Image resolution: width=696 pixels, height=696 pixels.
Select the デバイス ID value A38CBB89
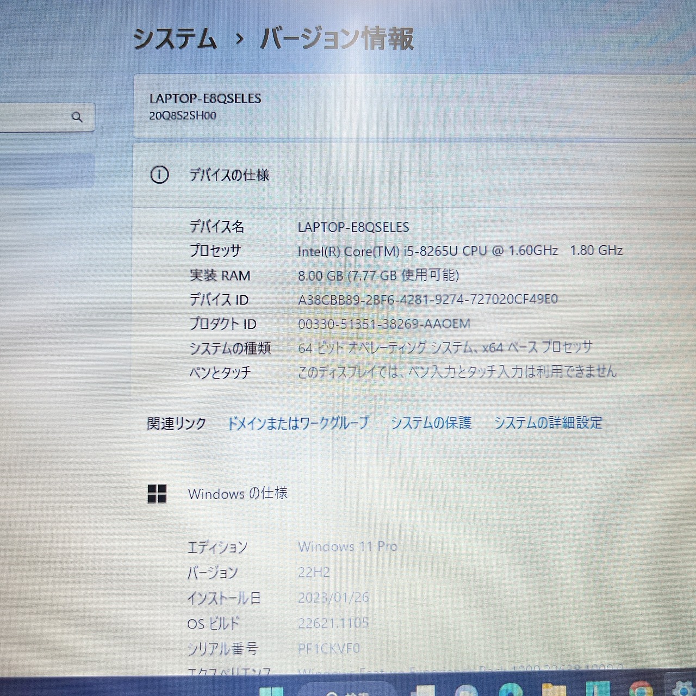point(428,299)
